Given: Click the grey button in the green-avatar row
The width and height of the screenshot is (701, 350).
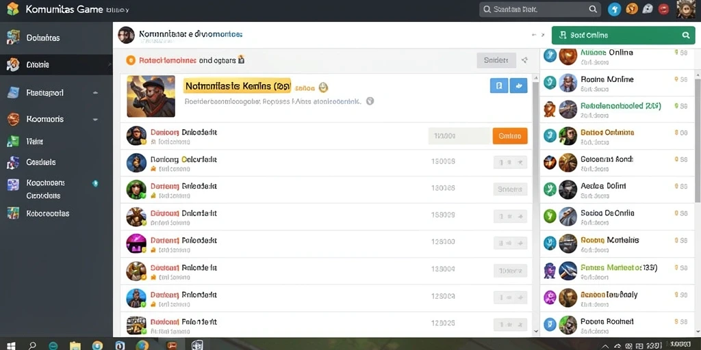Looking at the screenshot, I should point(510,189).
